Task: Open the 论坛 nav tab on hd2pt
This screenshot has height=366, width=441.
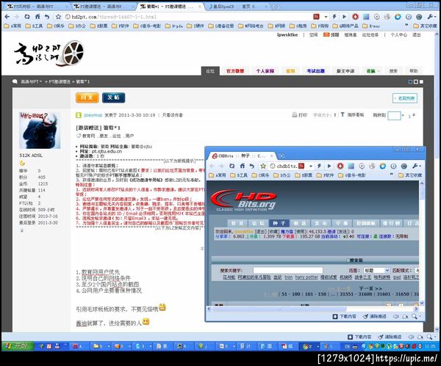Action: click(210, 71)
